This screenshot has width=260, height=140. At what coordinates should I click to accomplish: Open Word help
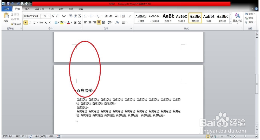point(257,9)
